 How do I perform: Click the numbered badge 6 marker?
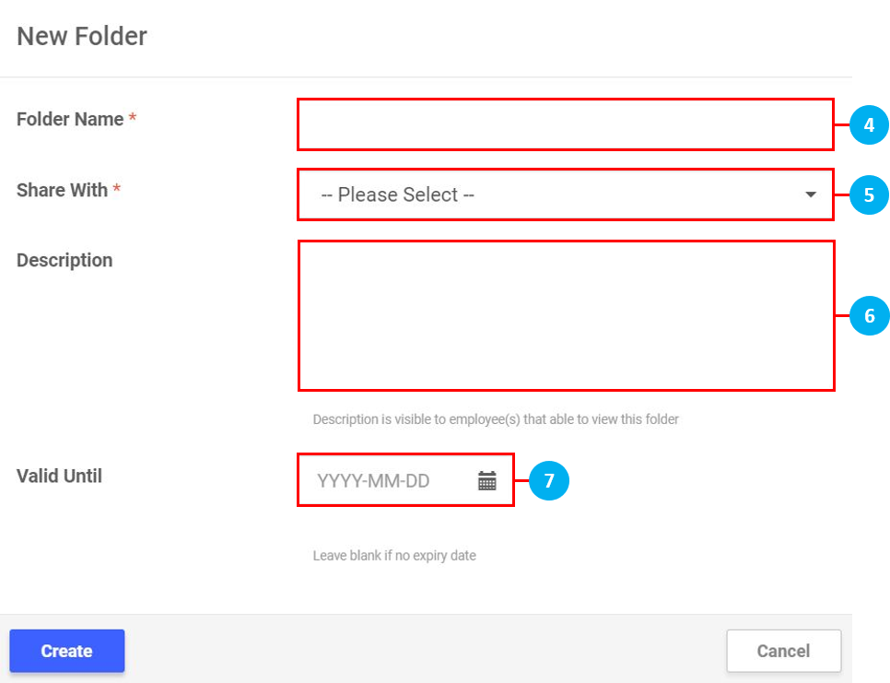869,315
